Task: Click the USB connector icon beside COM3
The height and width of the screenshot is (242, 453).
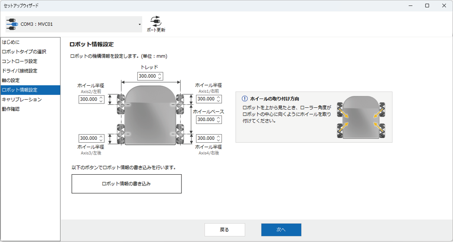Action: (x=12, y=25)
